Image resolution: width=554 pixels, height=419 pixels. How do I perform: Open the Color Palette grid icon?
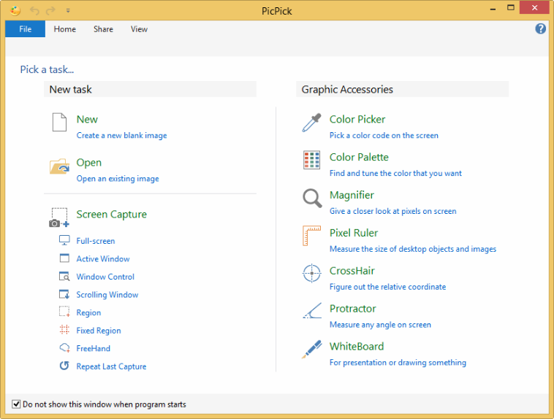pyautogui.click(x=311, y=161)
